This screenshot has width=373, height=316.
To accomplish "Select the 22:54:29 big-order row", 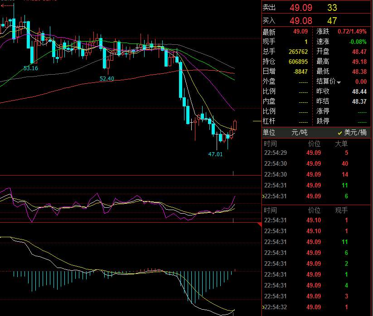I will (316, 153).
